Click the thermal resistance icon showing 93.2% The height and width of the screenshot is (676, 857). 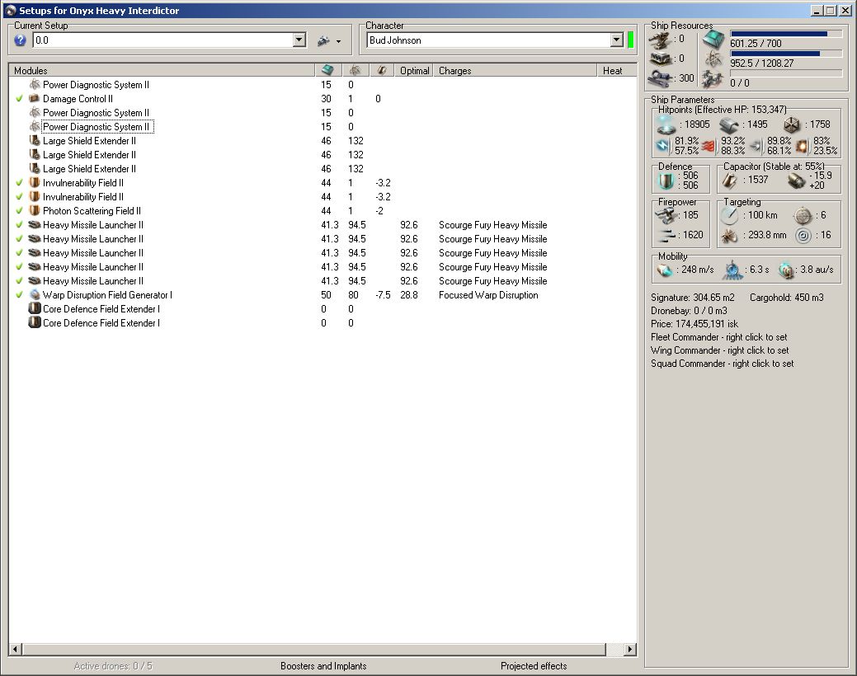point(709,146)
